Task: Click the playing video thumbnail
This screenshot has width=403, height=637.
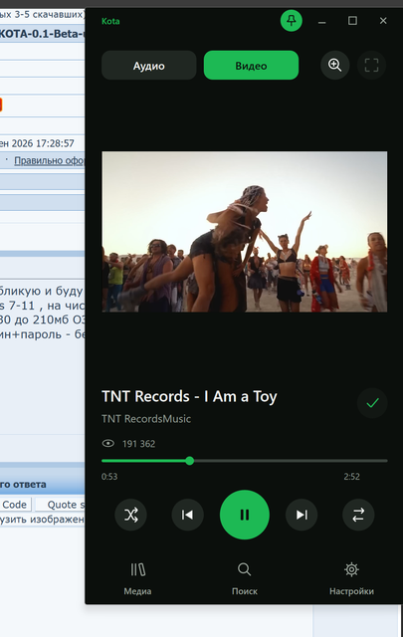Action: 245,232
